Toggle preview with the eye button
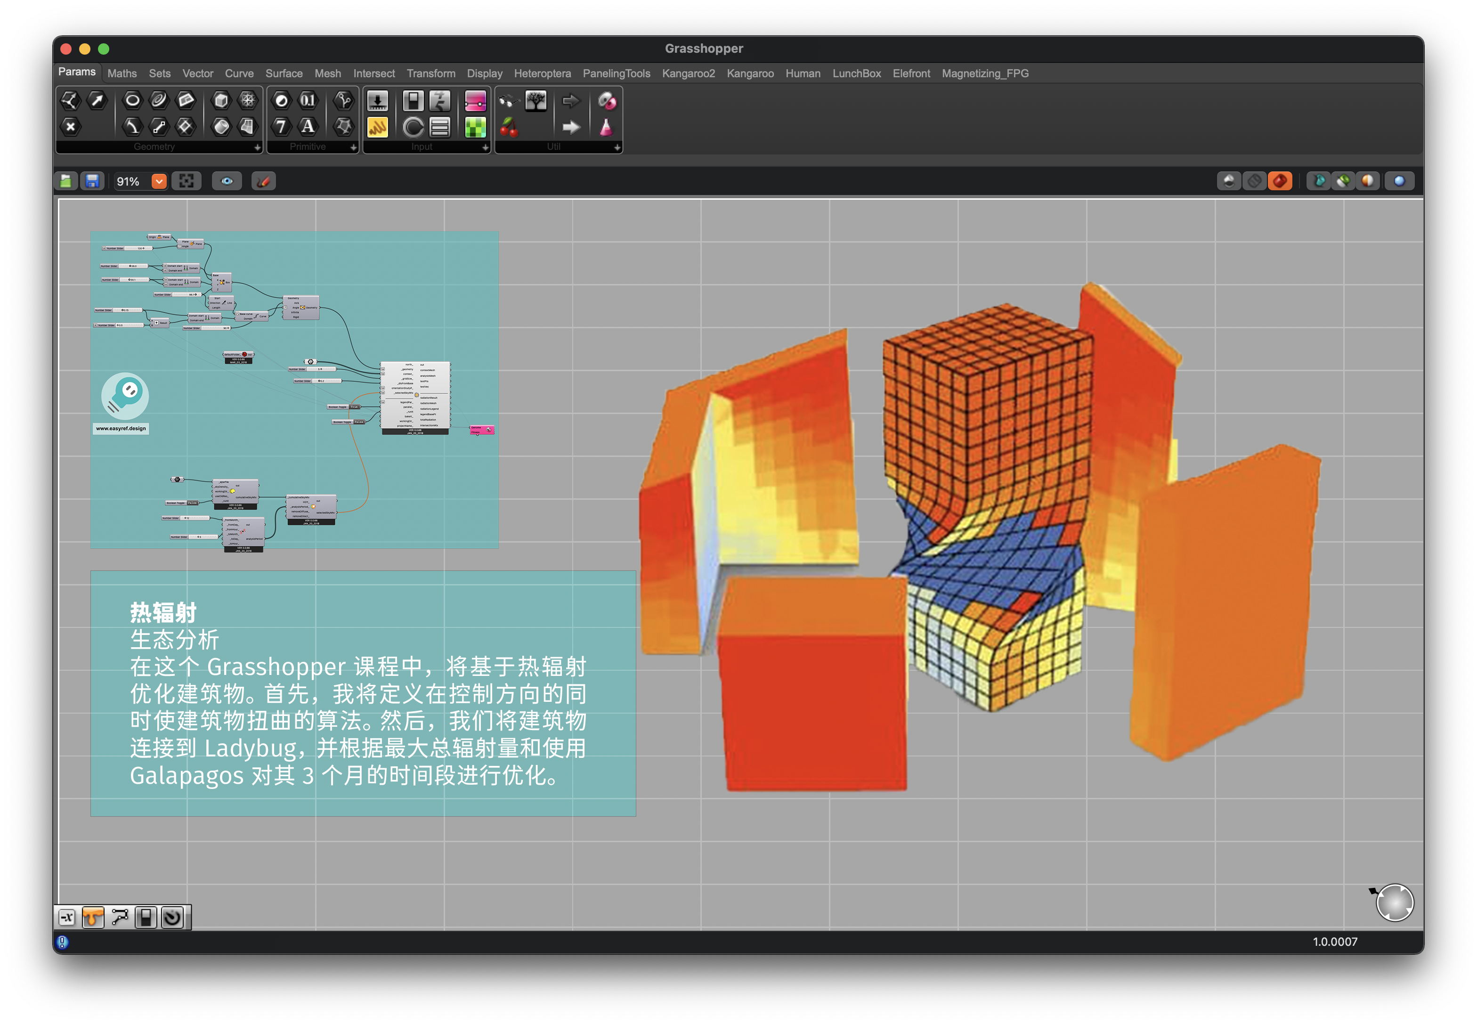 coord(227,181)
